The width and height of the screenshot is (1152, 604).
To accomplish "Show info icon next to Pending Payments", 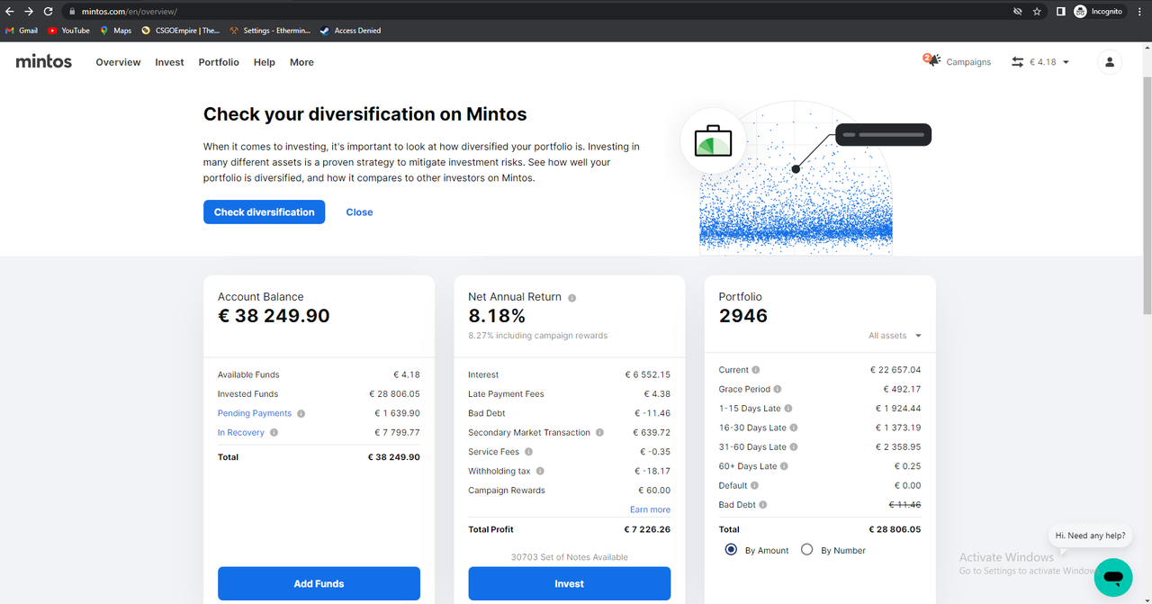I will tap(301, 414).
